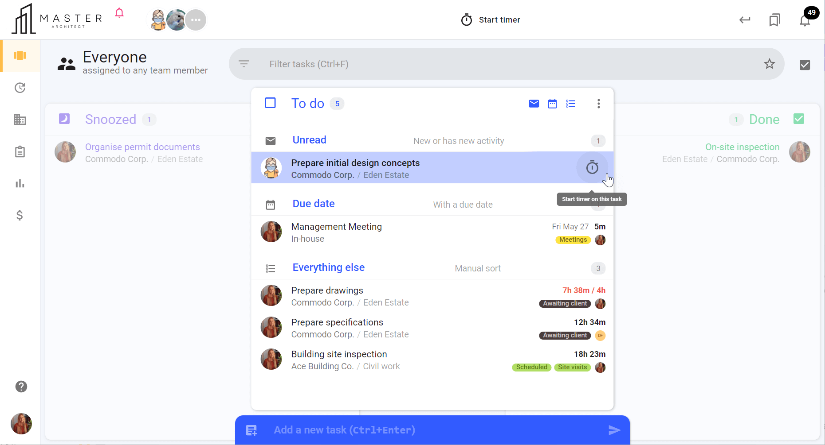Click the orange DF assignee badge
This screenshot has height=445, width=825.
[x=600, y=335]
